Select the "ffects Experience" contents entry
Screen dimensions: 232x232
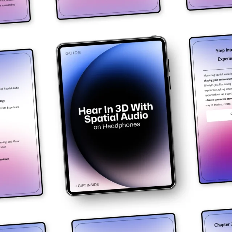point(10,107)
